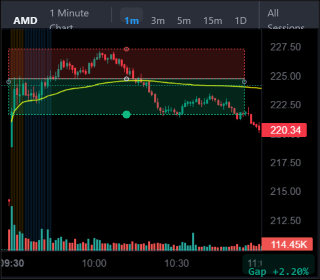Click the green profit target handle

pyautogui.click(x=126, y=114)
